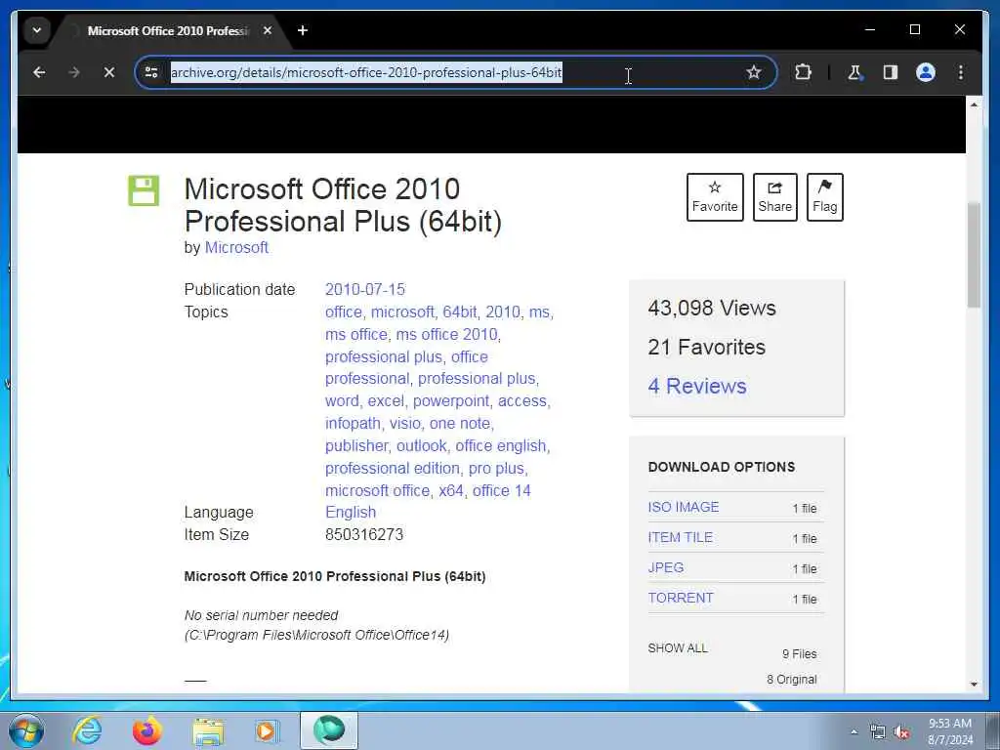This screenshot has width=1000, height=750.
Task: Open Chrome Labs flask icon
Action: pyautogui.click(x=854, y=72)
